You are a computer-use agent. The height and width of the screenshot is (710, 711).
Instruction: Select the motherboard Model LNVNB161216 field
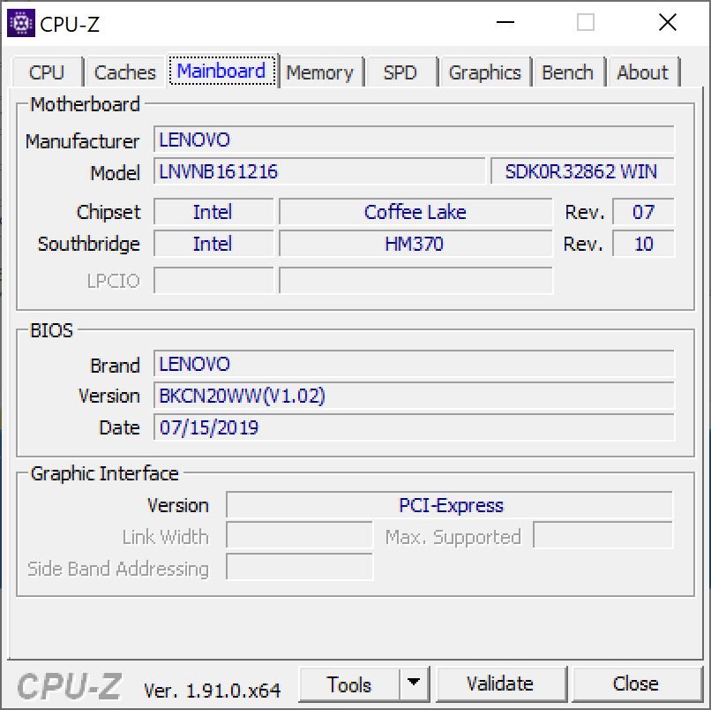(x=319, y=172)
